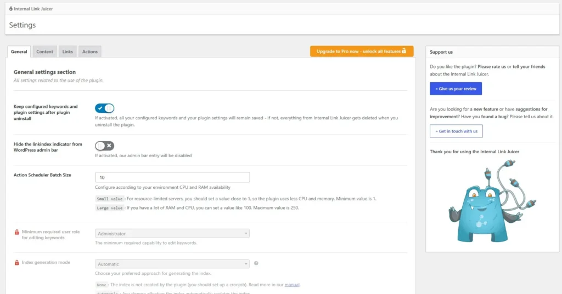Click the Action Scheduler Batch Size field
Screen dimensions: 562x294
tap(172, 177)
